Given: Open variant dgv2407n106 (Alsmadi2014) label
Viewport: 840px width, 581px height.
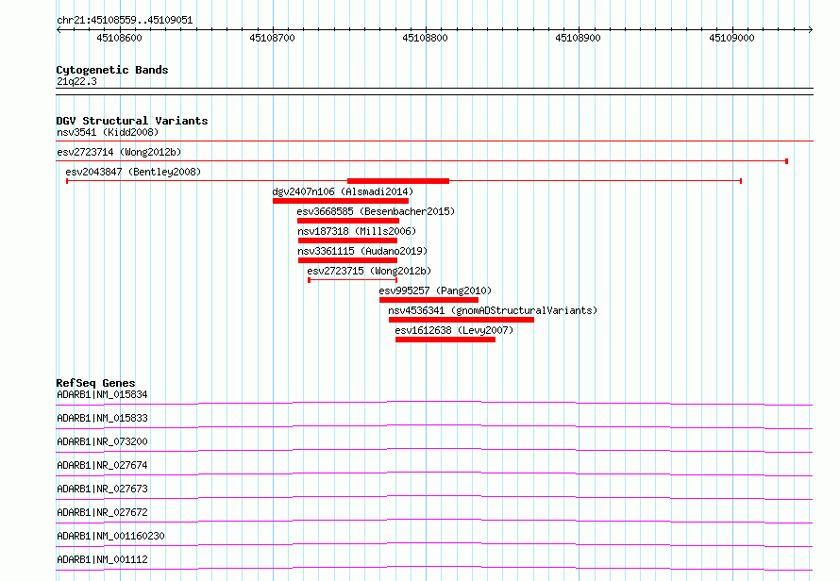Looking at the screenshot, I should point(343,191).
